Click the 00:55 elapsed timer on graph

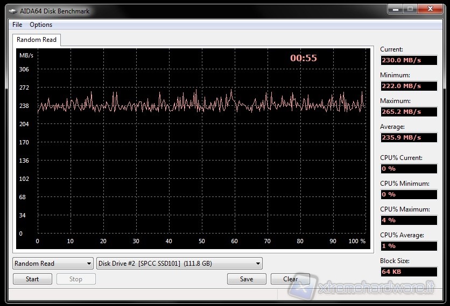click(x=304, y=58)
